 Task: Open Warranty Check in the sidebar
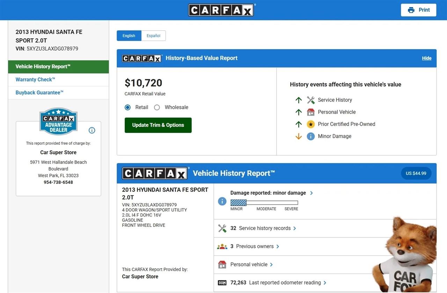click(35, 80)
